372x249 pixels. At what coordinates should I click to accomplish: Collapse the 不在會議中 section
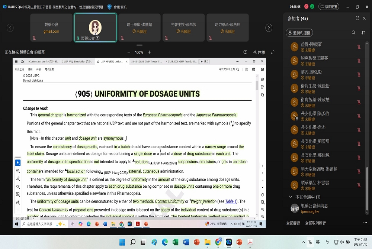[x=291, y=197]
